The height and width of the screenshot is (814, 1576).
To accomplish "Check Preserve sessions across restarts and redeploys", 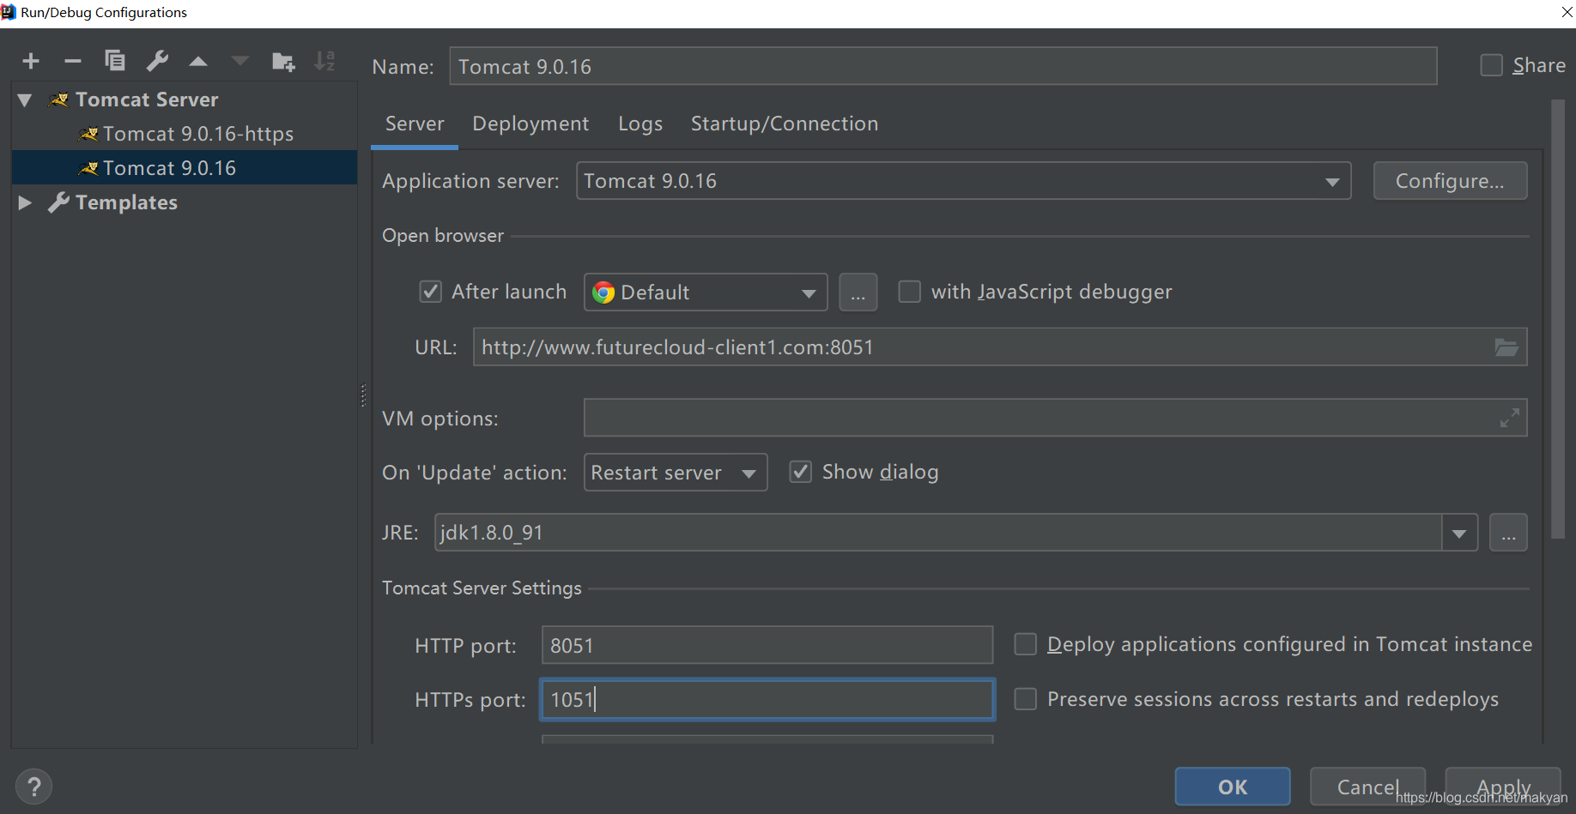I will (x=1025, y=699).
